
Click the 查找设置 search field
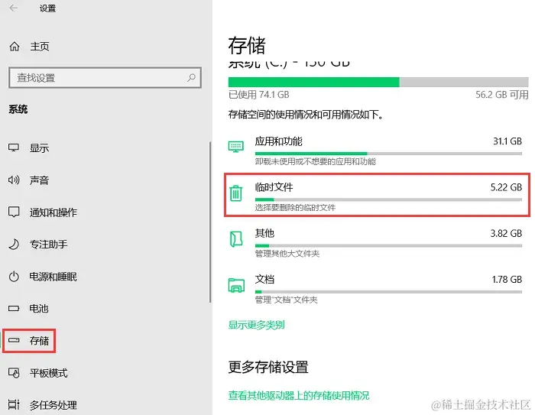[105, 78]
